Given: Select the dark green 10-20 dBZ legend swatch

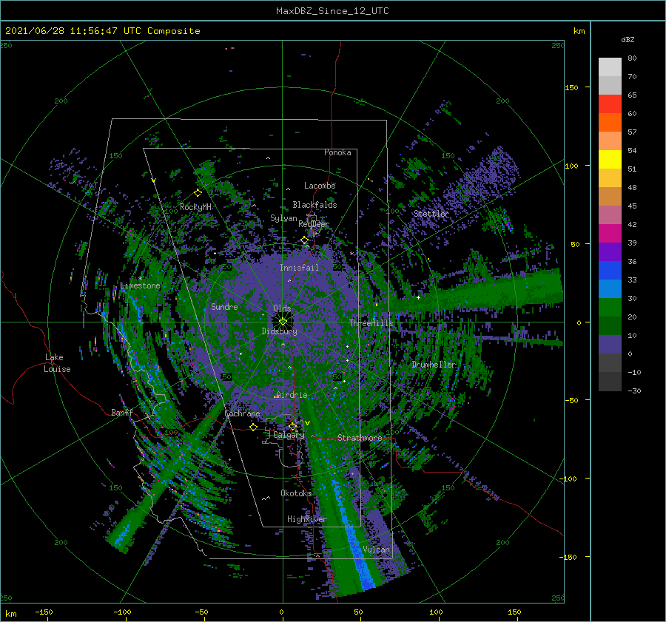Looking at the screenshot, I should click(x=610, y=326).
